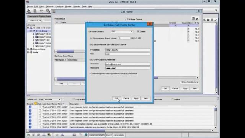245x138 pixels.
Task: Click the Chassis Group tree icon
Action: [31, 49]
